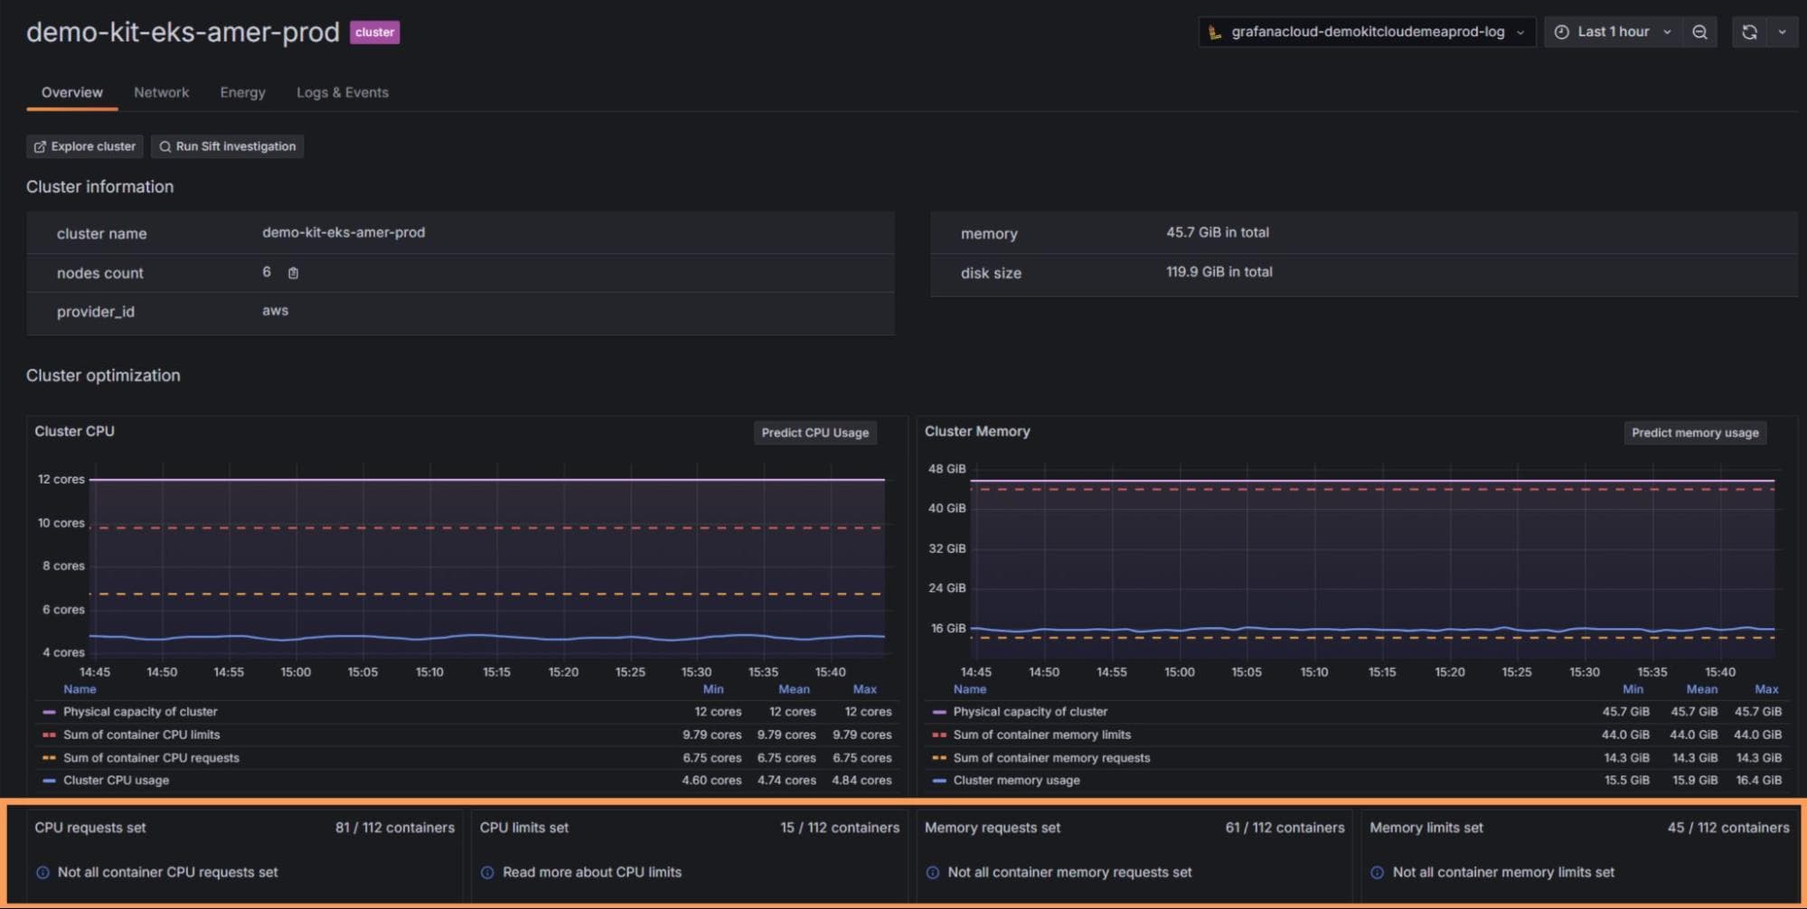Open the Logs & Events tab
The image size is (1807, 909).
(x=342, y=92)
